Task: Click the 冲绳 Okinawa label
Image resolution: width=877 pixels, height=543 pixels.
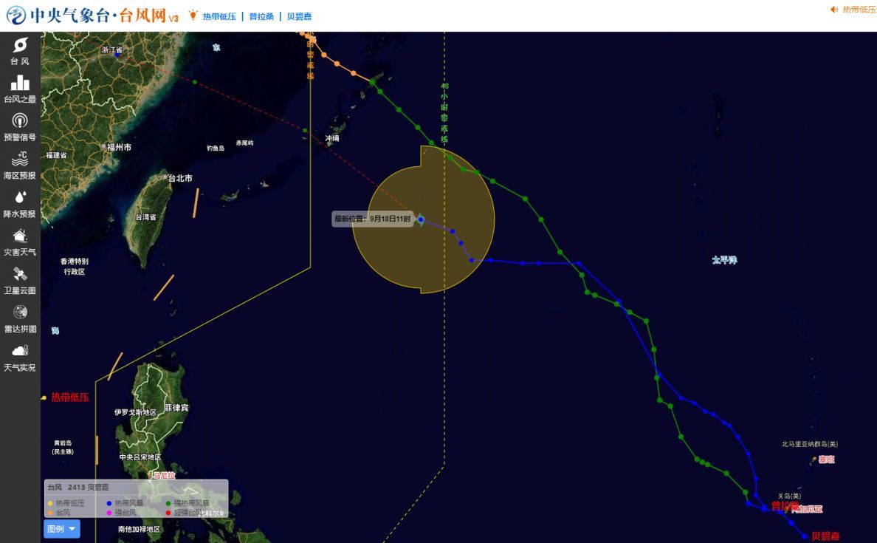Action: 332,138
